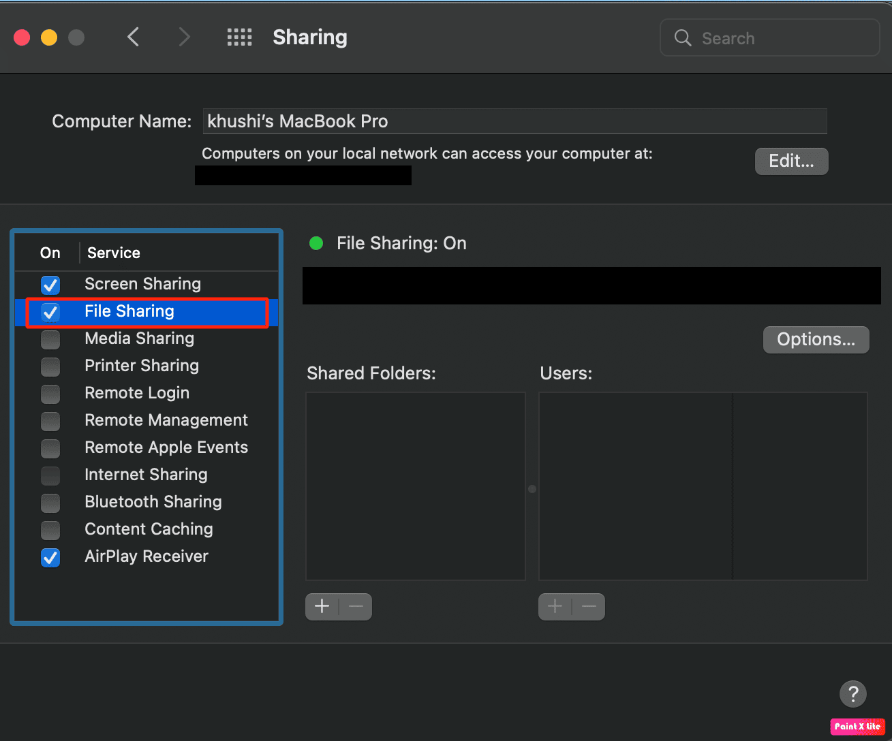The height and width of the screenshot is (741, 892).
Task: Click the Shared Folders list box
Action: pos(416,486)
